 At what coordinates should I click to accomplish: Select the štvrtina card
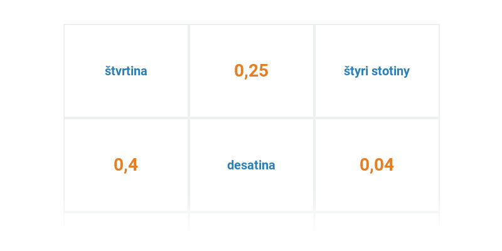coord(126,71)
